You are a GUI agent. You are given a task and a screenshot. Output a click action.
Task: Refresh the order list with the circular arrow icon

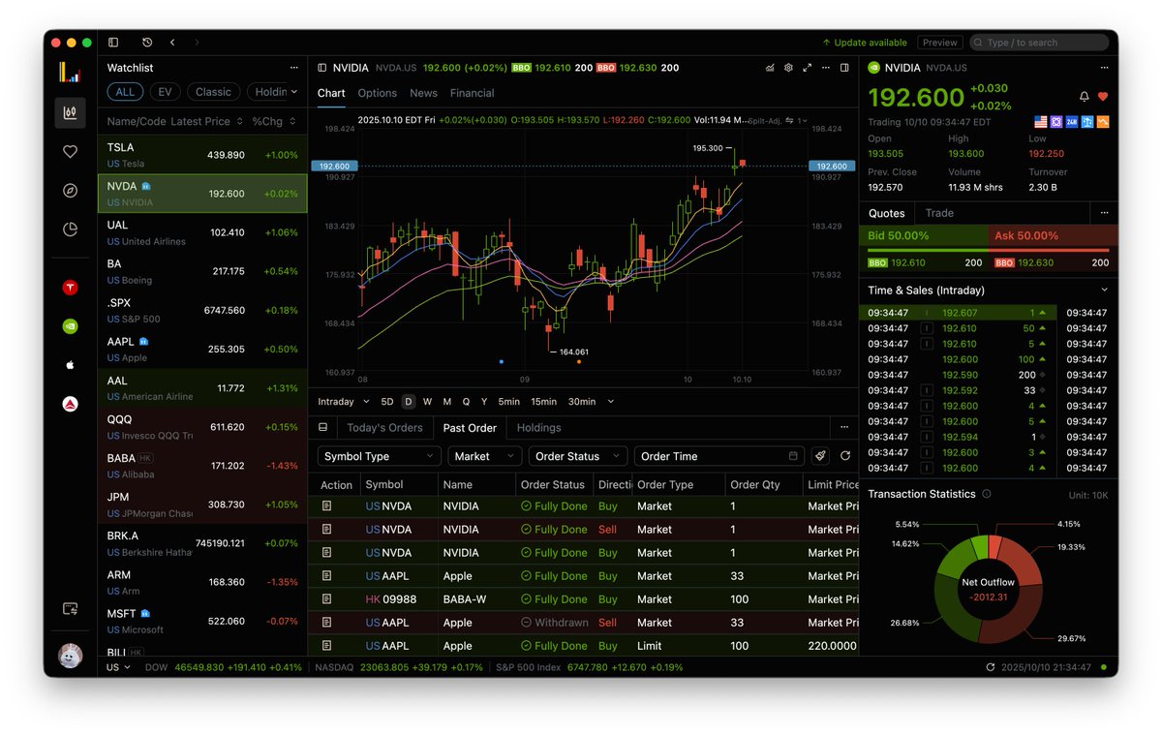coord(845,456)
